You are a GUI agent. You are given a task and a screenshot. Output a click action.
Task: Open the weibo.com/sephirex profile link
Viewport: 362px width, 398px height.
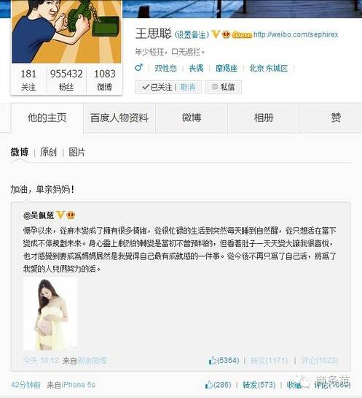tap(296, 34)
